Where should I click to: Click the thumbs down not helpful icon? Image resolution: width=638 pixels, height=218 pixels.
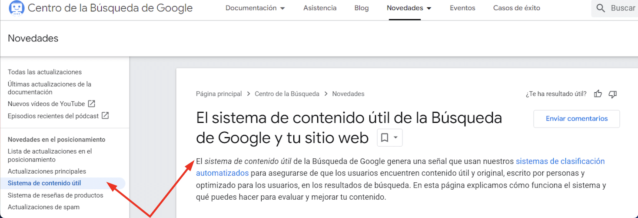coord(613,94)
